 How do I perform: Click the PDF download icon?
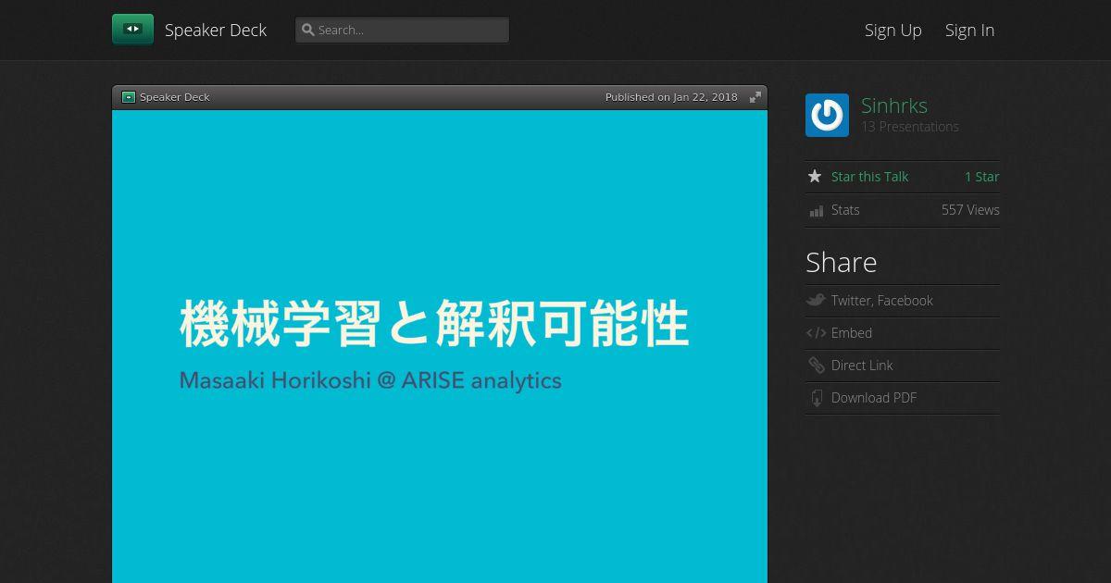point(817,398)
